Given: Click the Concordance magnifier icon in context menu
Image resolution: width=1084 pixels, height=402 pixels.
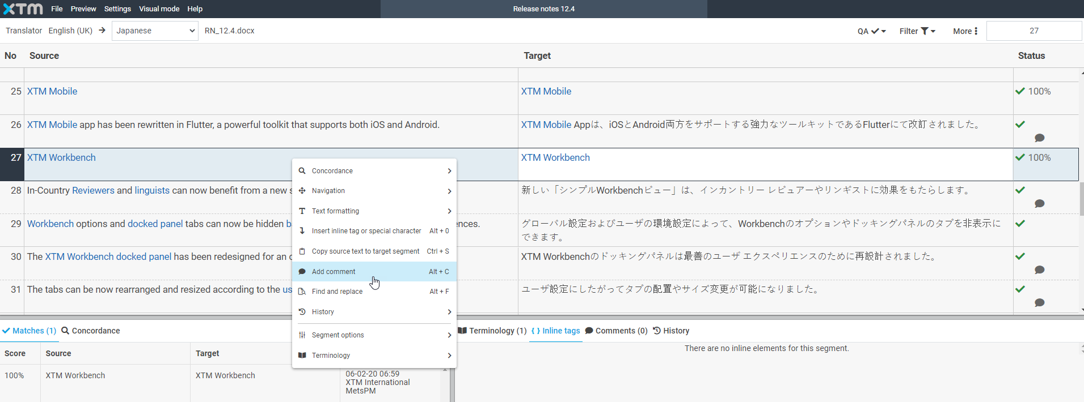Looking at the screenshot, I should click(x=302, y=170).
